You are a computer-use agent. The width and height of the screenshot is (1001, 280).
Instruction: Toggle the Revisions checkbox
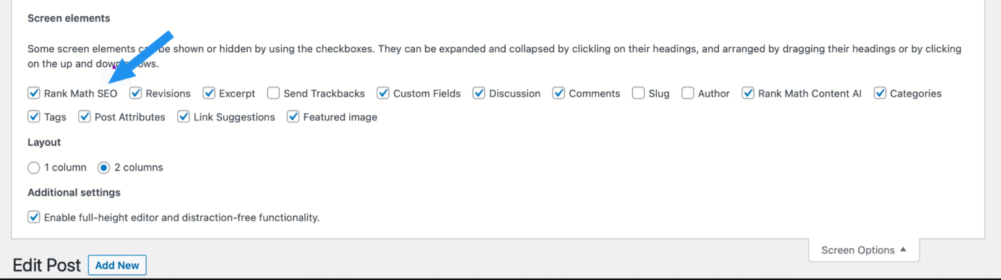click(136, 93)
